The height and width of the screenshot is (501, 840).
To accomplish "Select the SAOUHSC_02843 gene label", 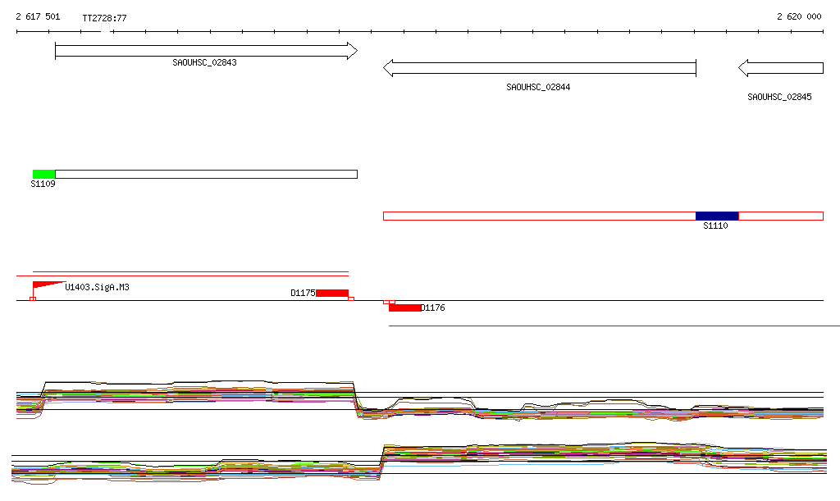I will coord(204,62).
